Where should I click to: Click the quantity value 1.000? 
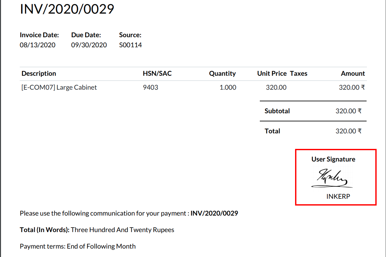click(x=228, y=87)
